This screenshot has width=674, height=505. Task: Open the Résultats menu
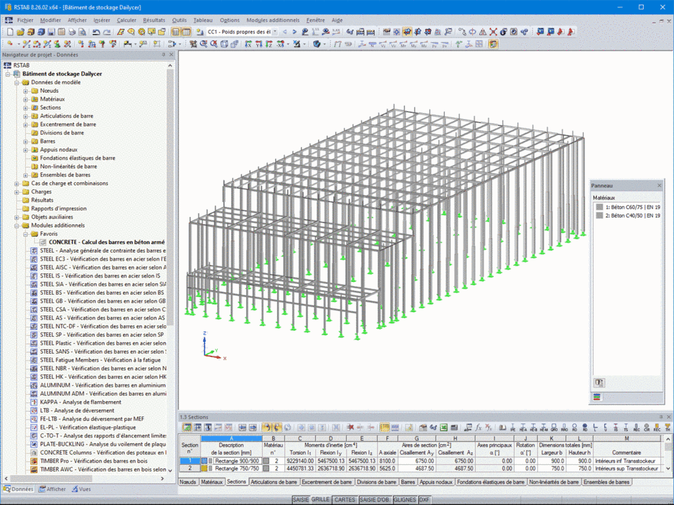tap(154, 20)
